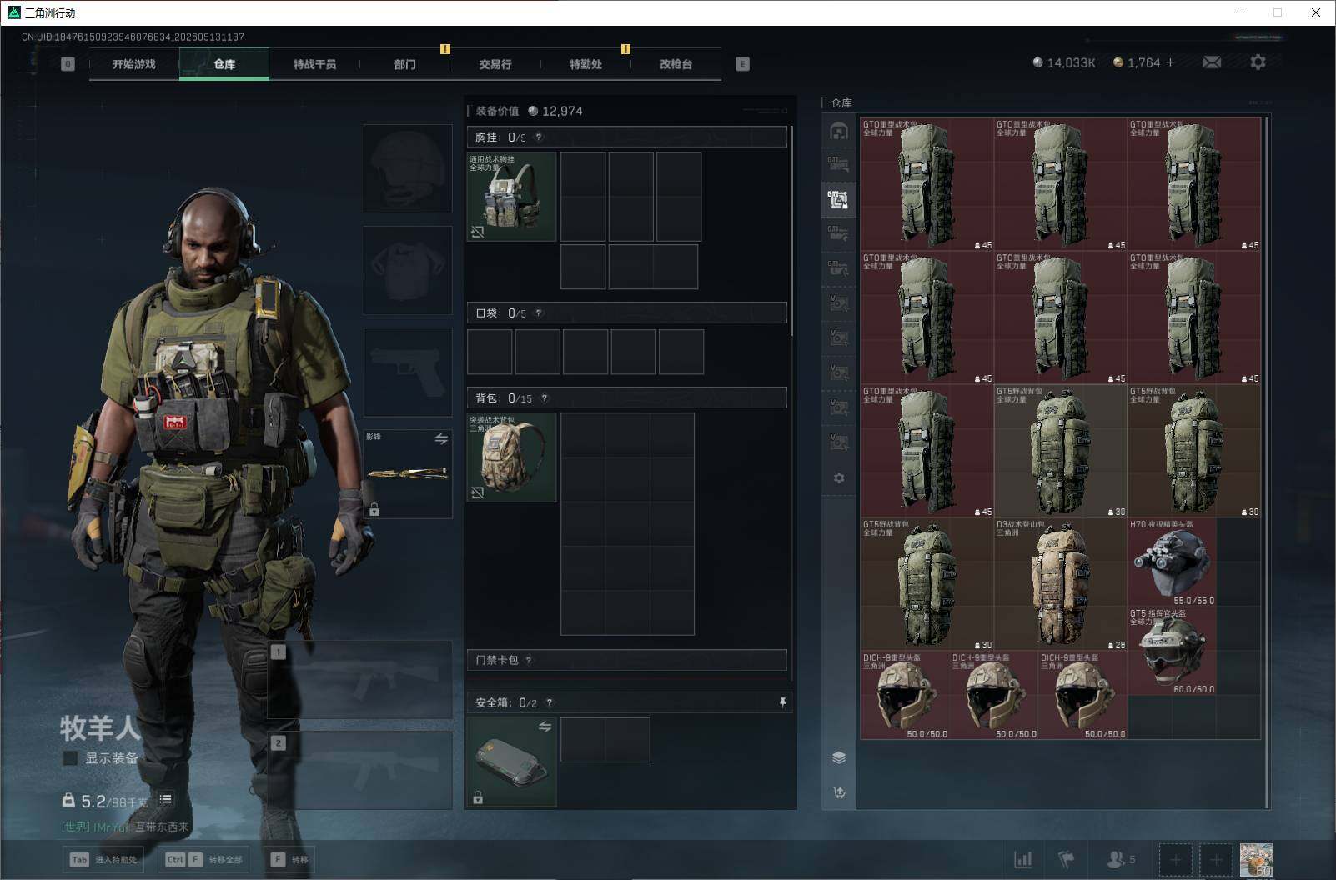
Task: Select the GT5 指挥官头盔 in warehouse
Action: pos(1172,651)
